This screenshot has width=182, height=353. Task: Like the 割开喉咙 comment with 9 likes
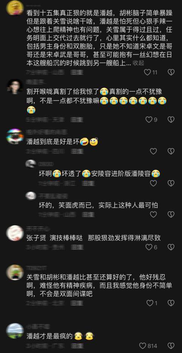coord(149,119)
